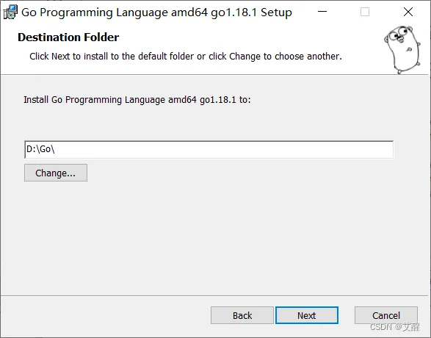Click the CSDN watermark text

click(395, 327)
